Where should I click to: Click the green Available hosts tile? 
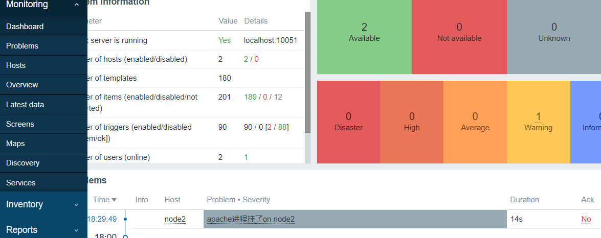(x=364, y=37)
